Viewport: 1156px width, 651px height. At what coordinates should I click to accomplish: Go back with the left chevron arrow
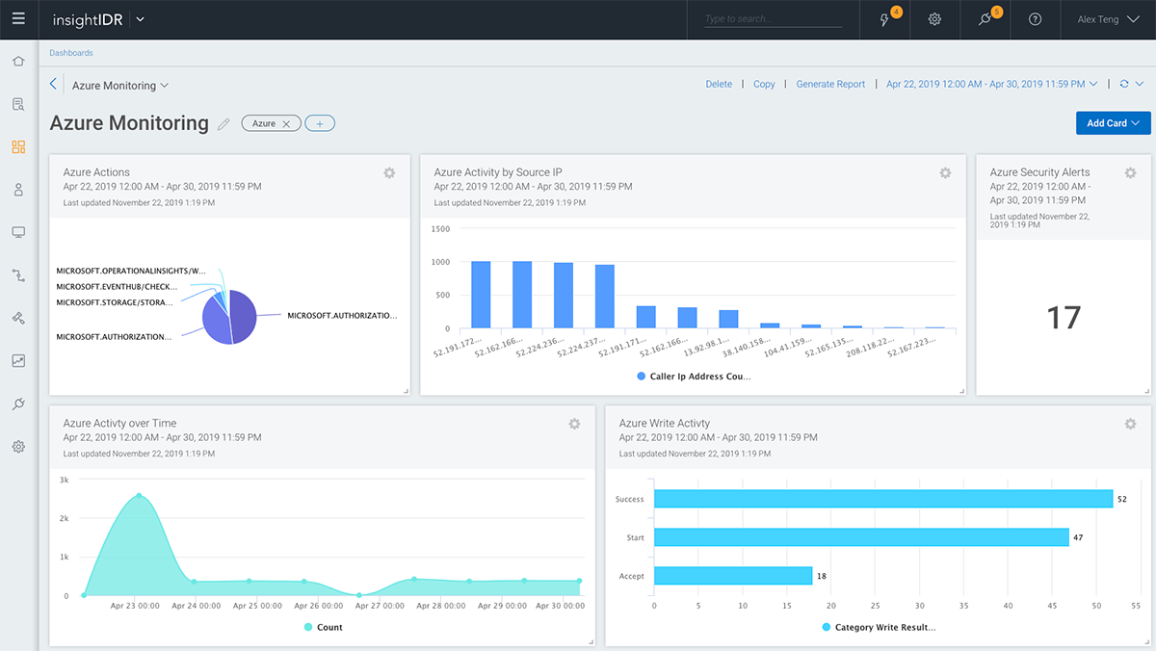[x=53, y=85]
